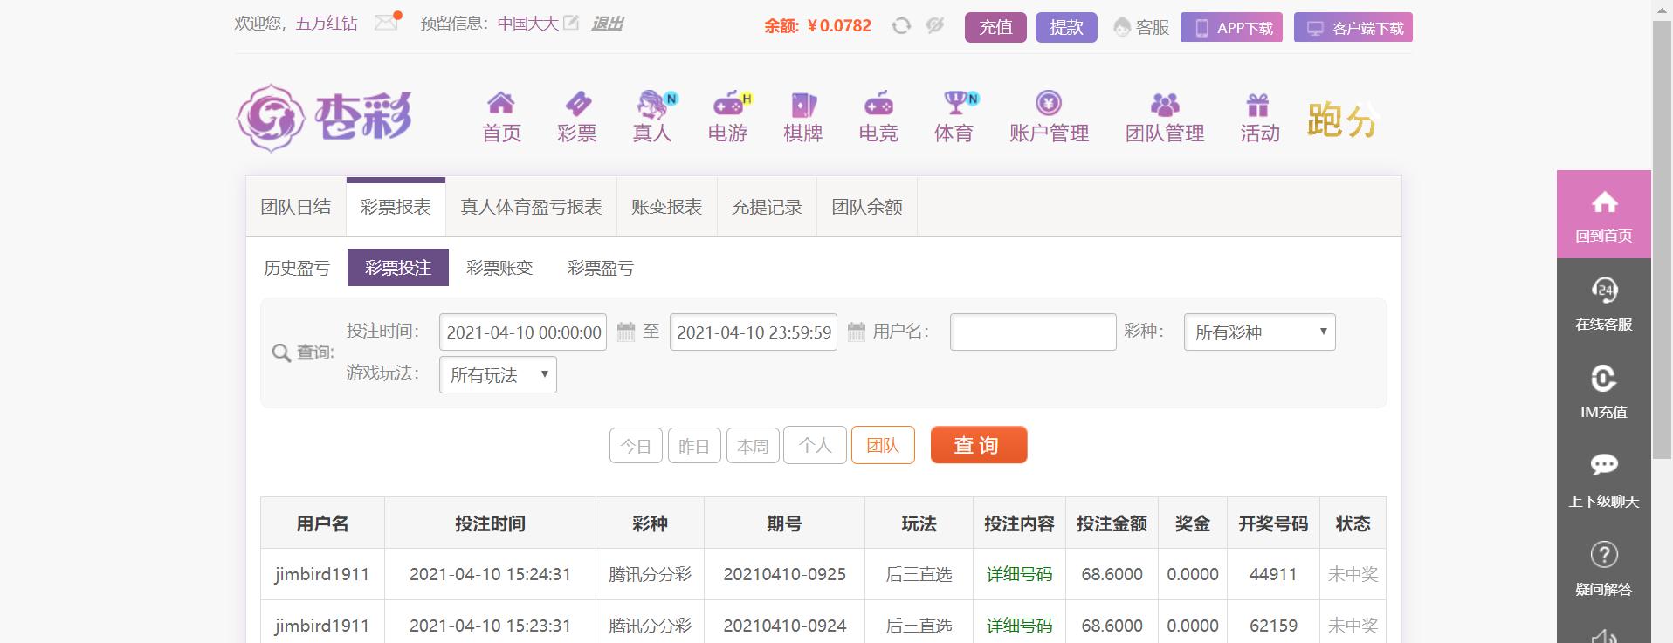Switch to 账变报表 tab

[667, 207]
